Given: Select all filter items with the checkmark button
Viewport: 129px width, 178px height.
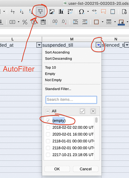Looking at the screenshot, I should [82, 111].
